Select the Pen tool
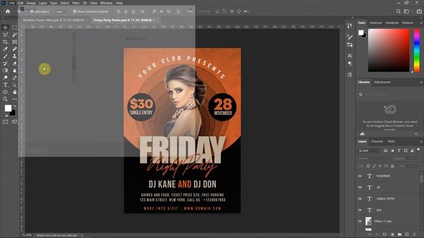Screen dimensions: 424x238 pyautogui.click(x=15, y=78)
